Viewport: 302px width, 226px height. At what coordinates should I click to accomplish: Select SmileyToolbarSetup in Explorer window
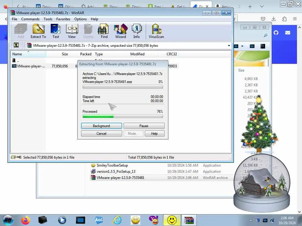tap(112, 165)
